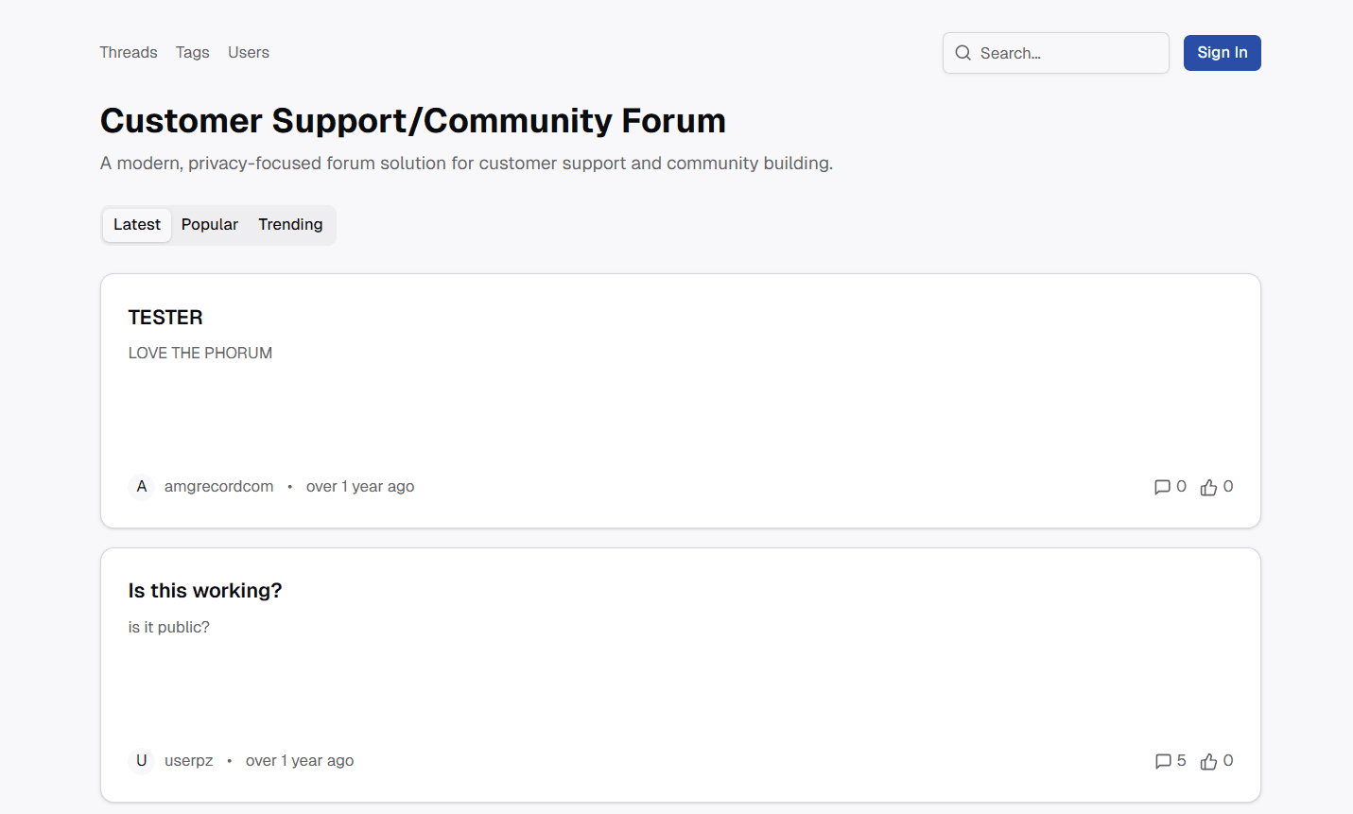1353x814 pixels.
Task: Click the comment bubble showing 5 replies
Action: click(x=1162, y=760)
